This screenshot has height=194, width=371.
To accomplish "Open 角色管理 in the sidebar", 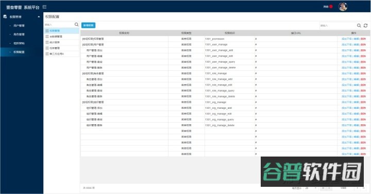I will pyautogui.click(x=19, y=34).
